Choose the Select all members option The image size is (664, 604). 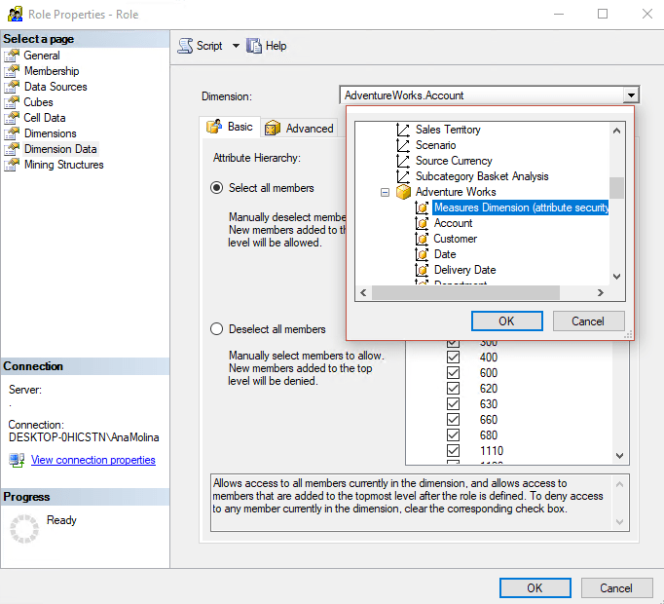pos(216,188)
